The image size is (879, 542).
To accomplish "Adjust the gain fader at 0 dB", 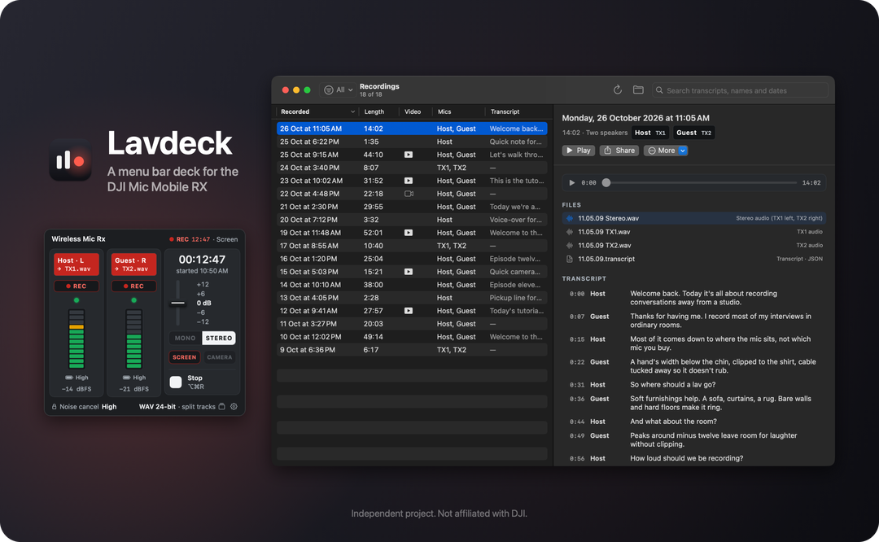I will 178,304.
